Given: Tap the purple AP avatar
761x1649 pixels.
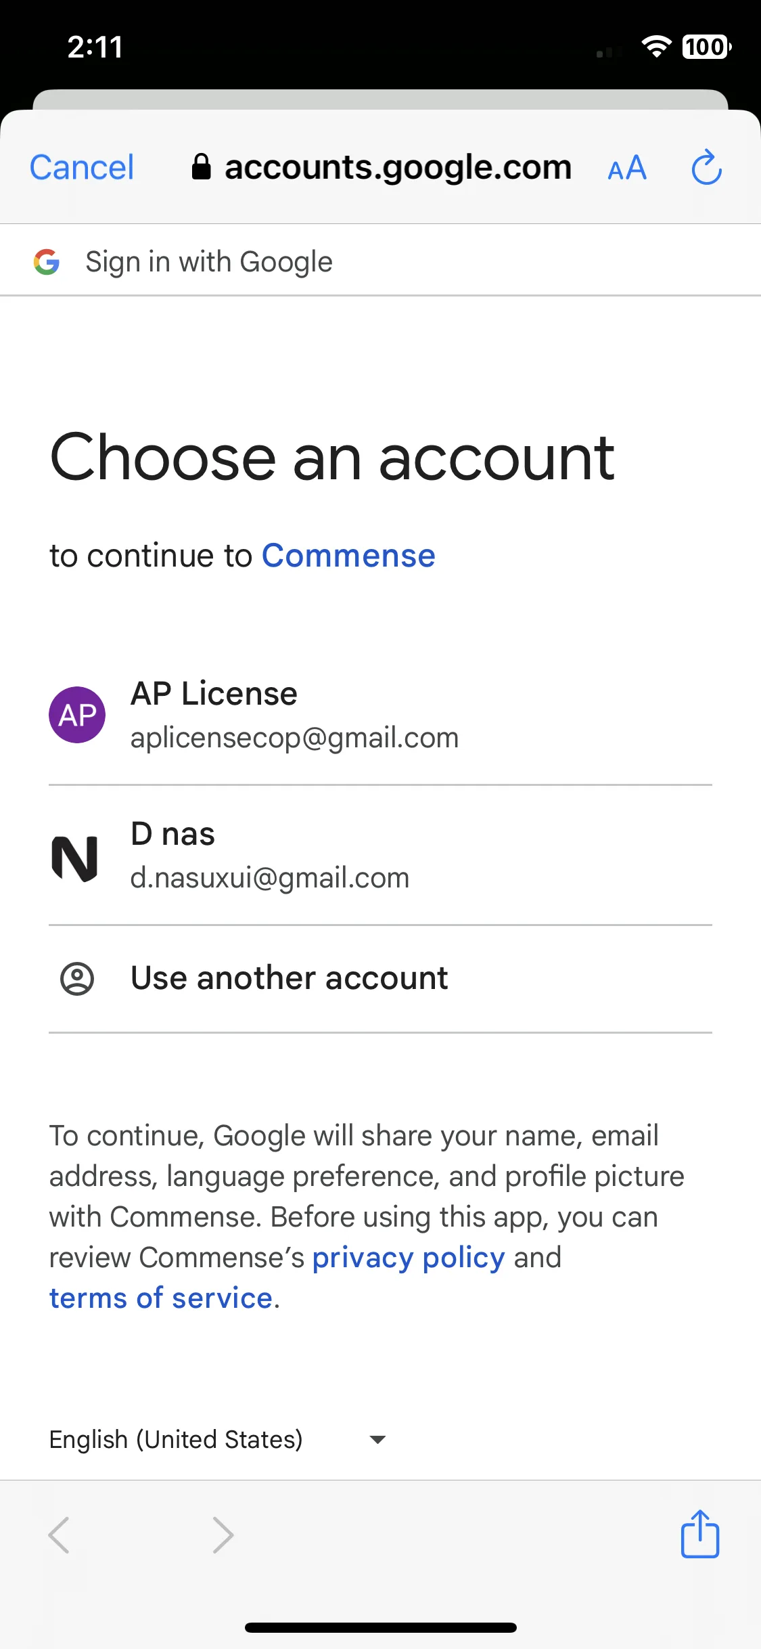Looking at the screenshot, I should coord(77,715).
